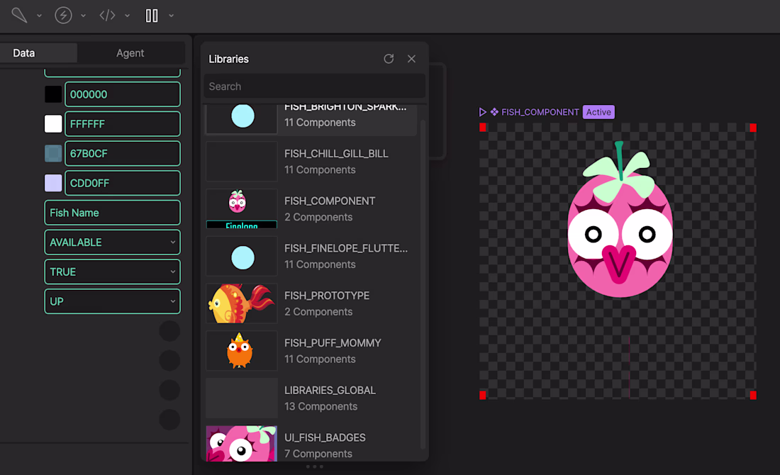Screen dimensions: 780x475
Task: Click the FISH_PUFF_MOMMY orange puffer thumbnail
Action: tap(242, 351)
